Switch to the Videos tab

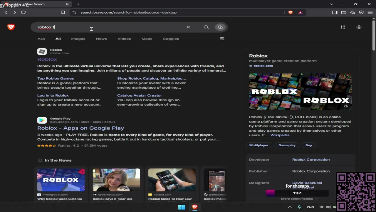pos(124,39)
